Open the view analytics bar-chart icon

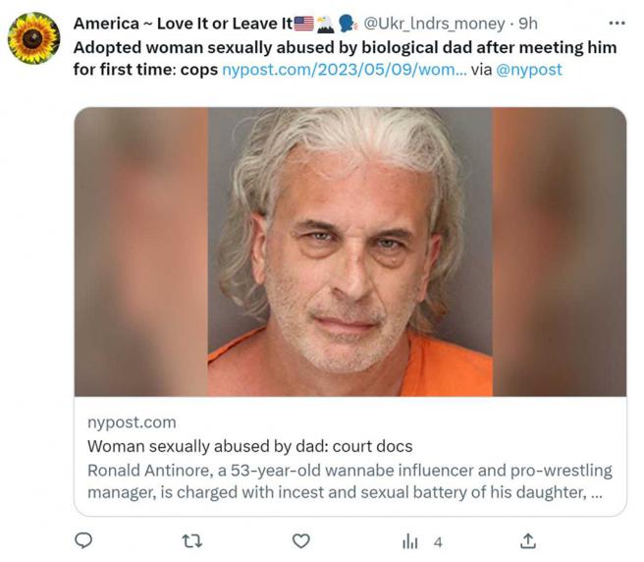coord(410,541)
